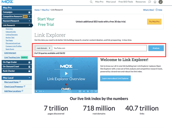Open Moz Local top menu

tap(111, 2)
